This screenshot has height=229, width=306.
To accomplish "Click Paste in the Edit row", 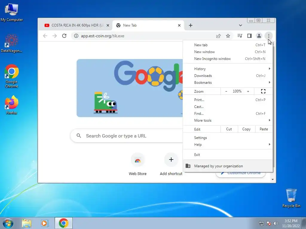I will tap(264, 129).
